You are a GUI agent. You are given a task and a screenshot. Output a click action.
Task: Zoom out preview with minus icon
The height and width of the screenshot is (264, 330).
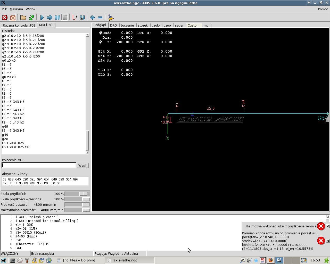tap(100, 18)
